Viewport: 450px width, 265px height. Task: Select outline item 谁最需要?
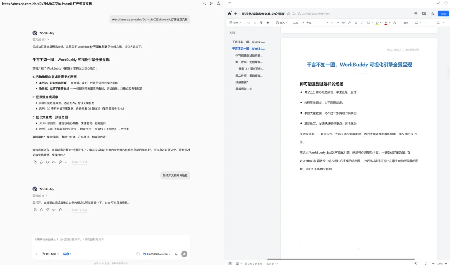click(x=242, y=82)
